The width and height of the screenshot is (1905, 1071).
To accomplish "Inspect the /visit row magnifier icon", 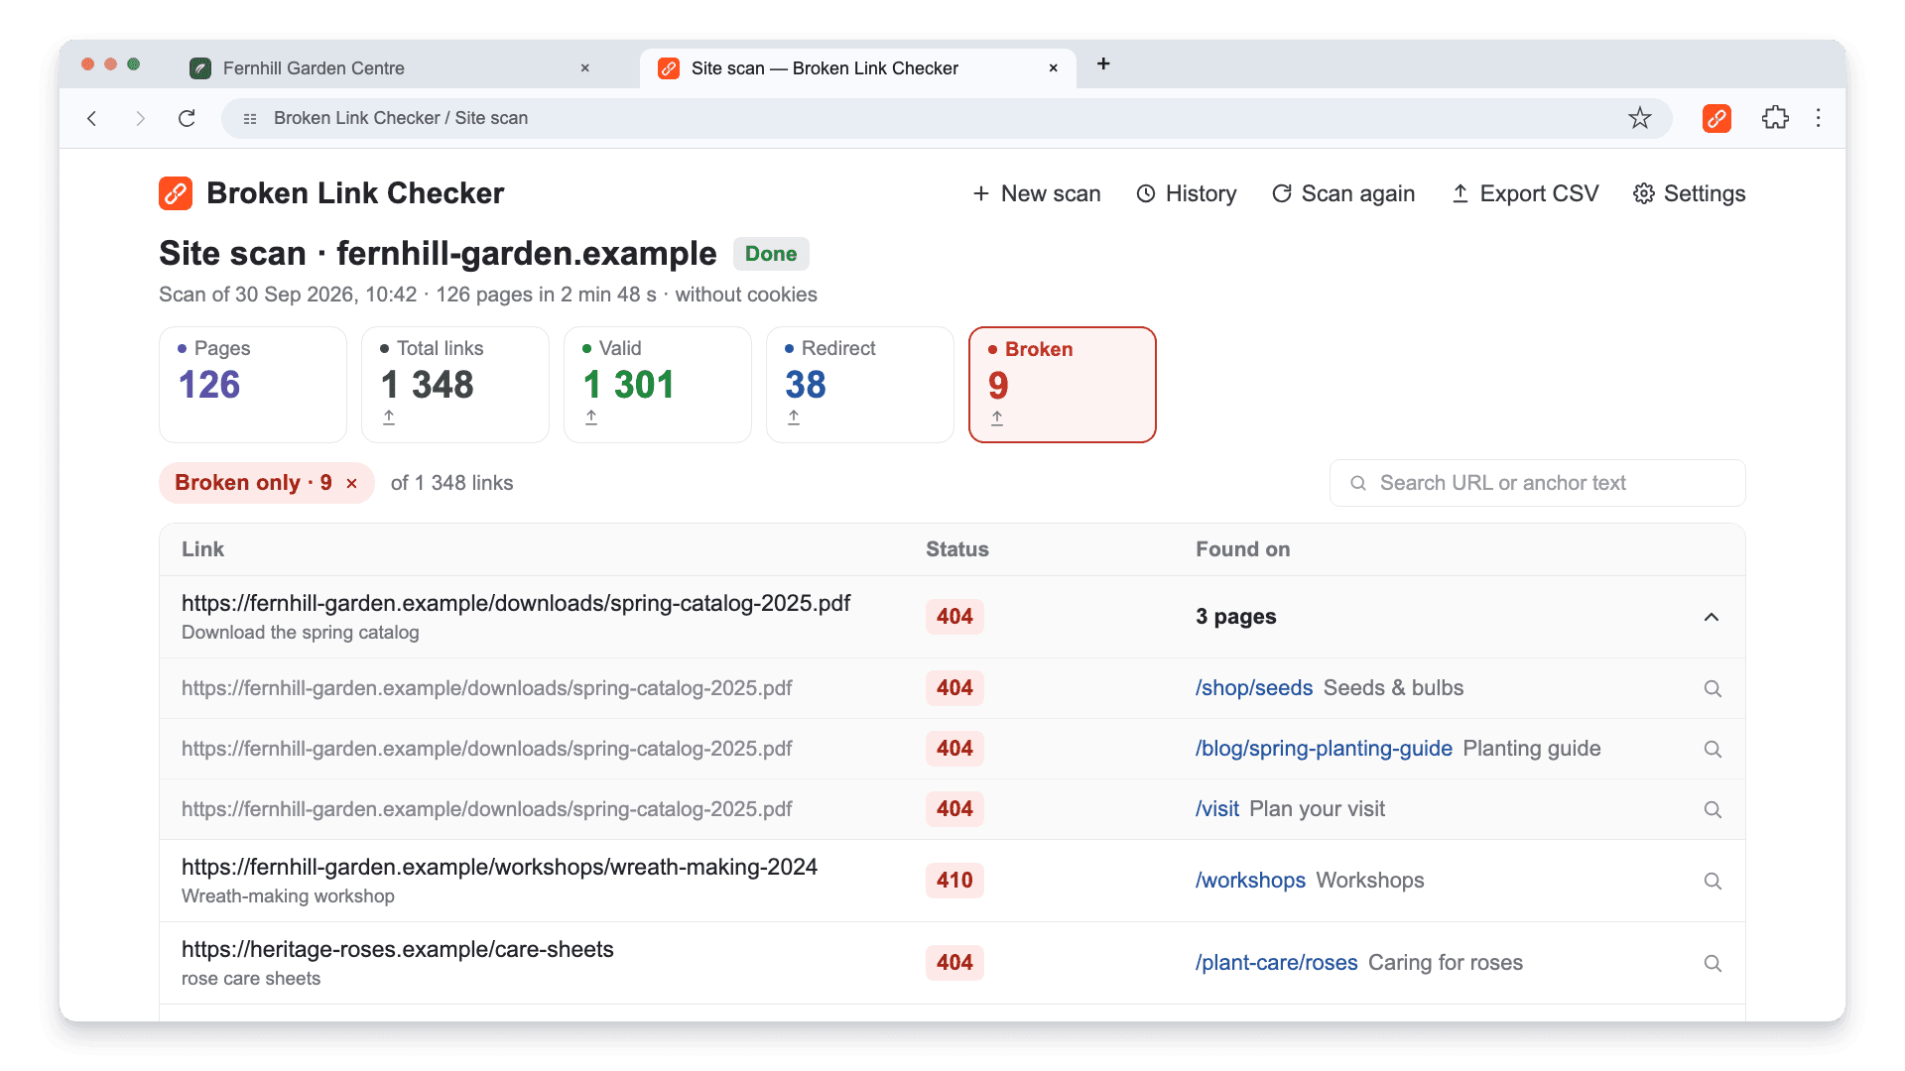I will [1713, 809].
